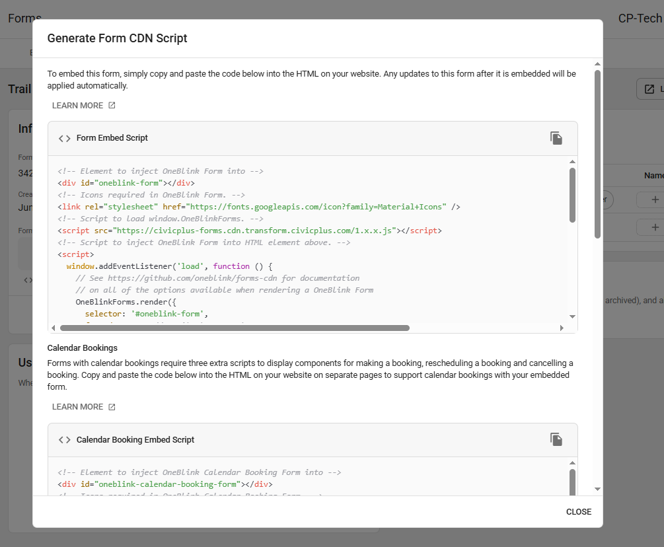Click the dialog's main vertical scrollbar thumb
This screenshot has width=664, height=547.
tap(597, 154)
